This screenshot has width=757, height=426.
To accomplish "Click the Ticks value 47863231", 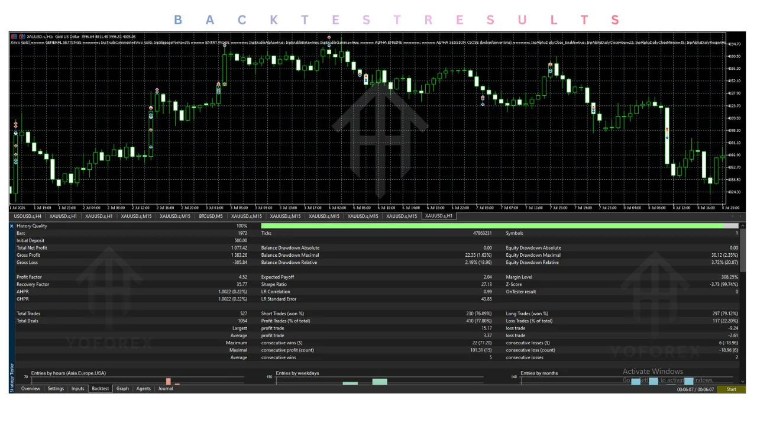I will coord(481,234).
